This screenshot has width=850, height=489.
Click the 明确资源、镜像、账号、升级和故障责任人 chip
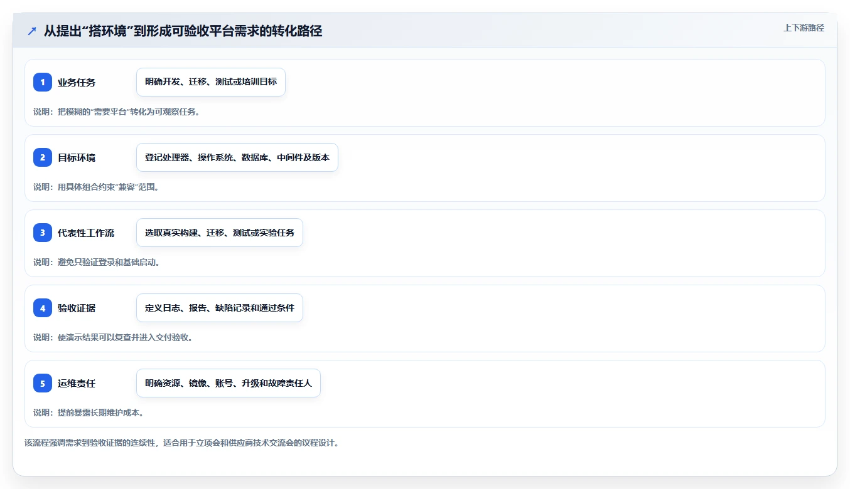[x=229, y=383]
